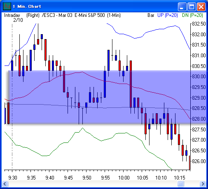208x189 pixels.
Task: Click the 827.00 price label
Action: [199, 140]
